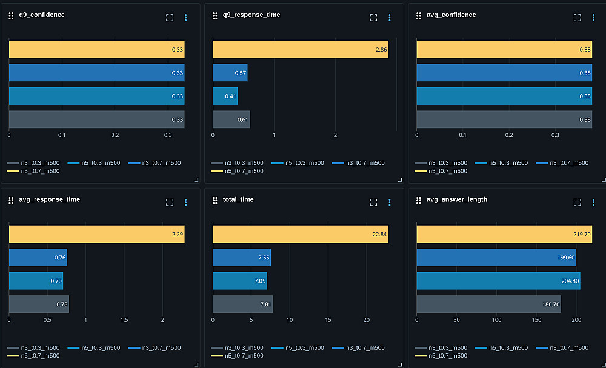Open total_time panel options menu
The height and width of the screenshot is (368, 606).
click(390, 202)
